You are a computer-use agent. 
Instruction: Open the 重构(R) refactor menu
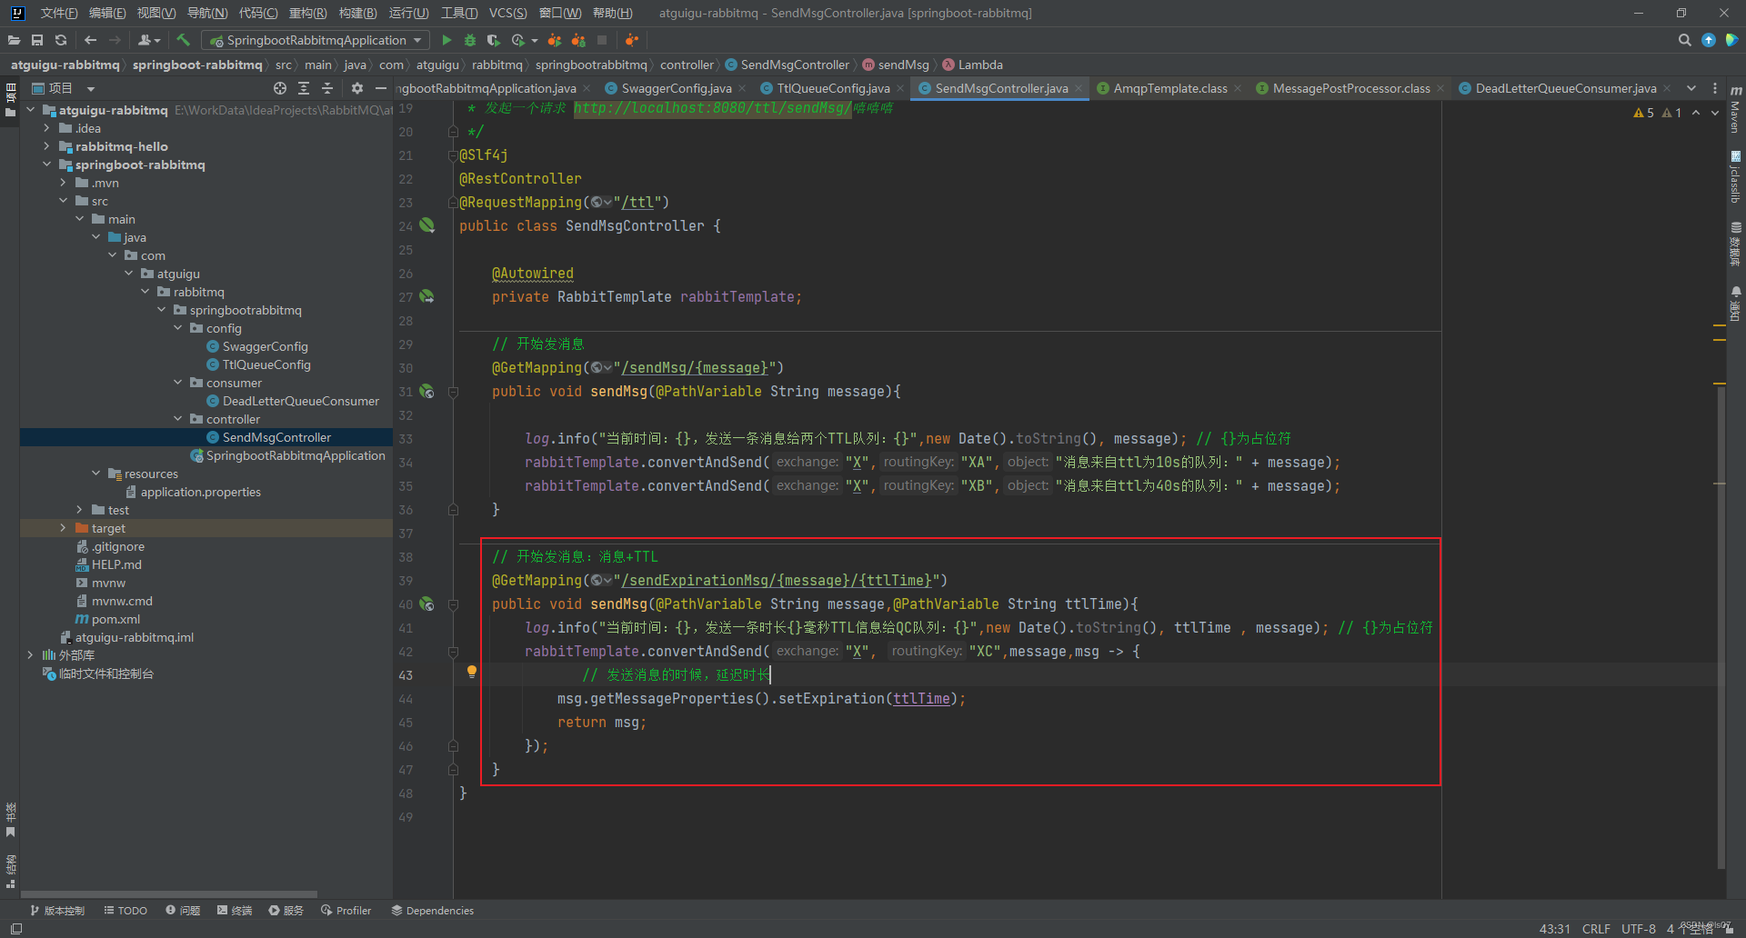tap(307, 13)
